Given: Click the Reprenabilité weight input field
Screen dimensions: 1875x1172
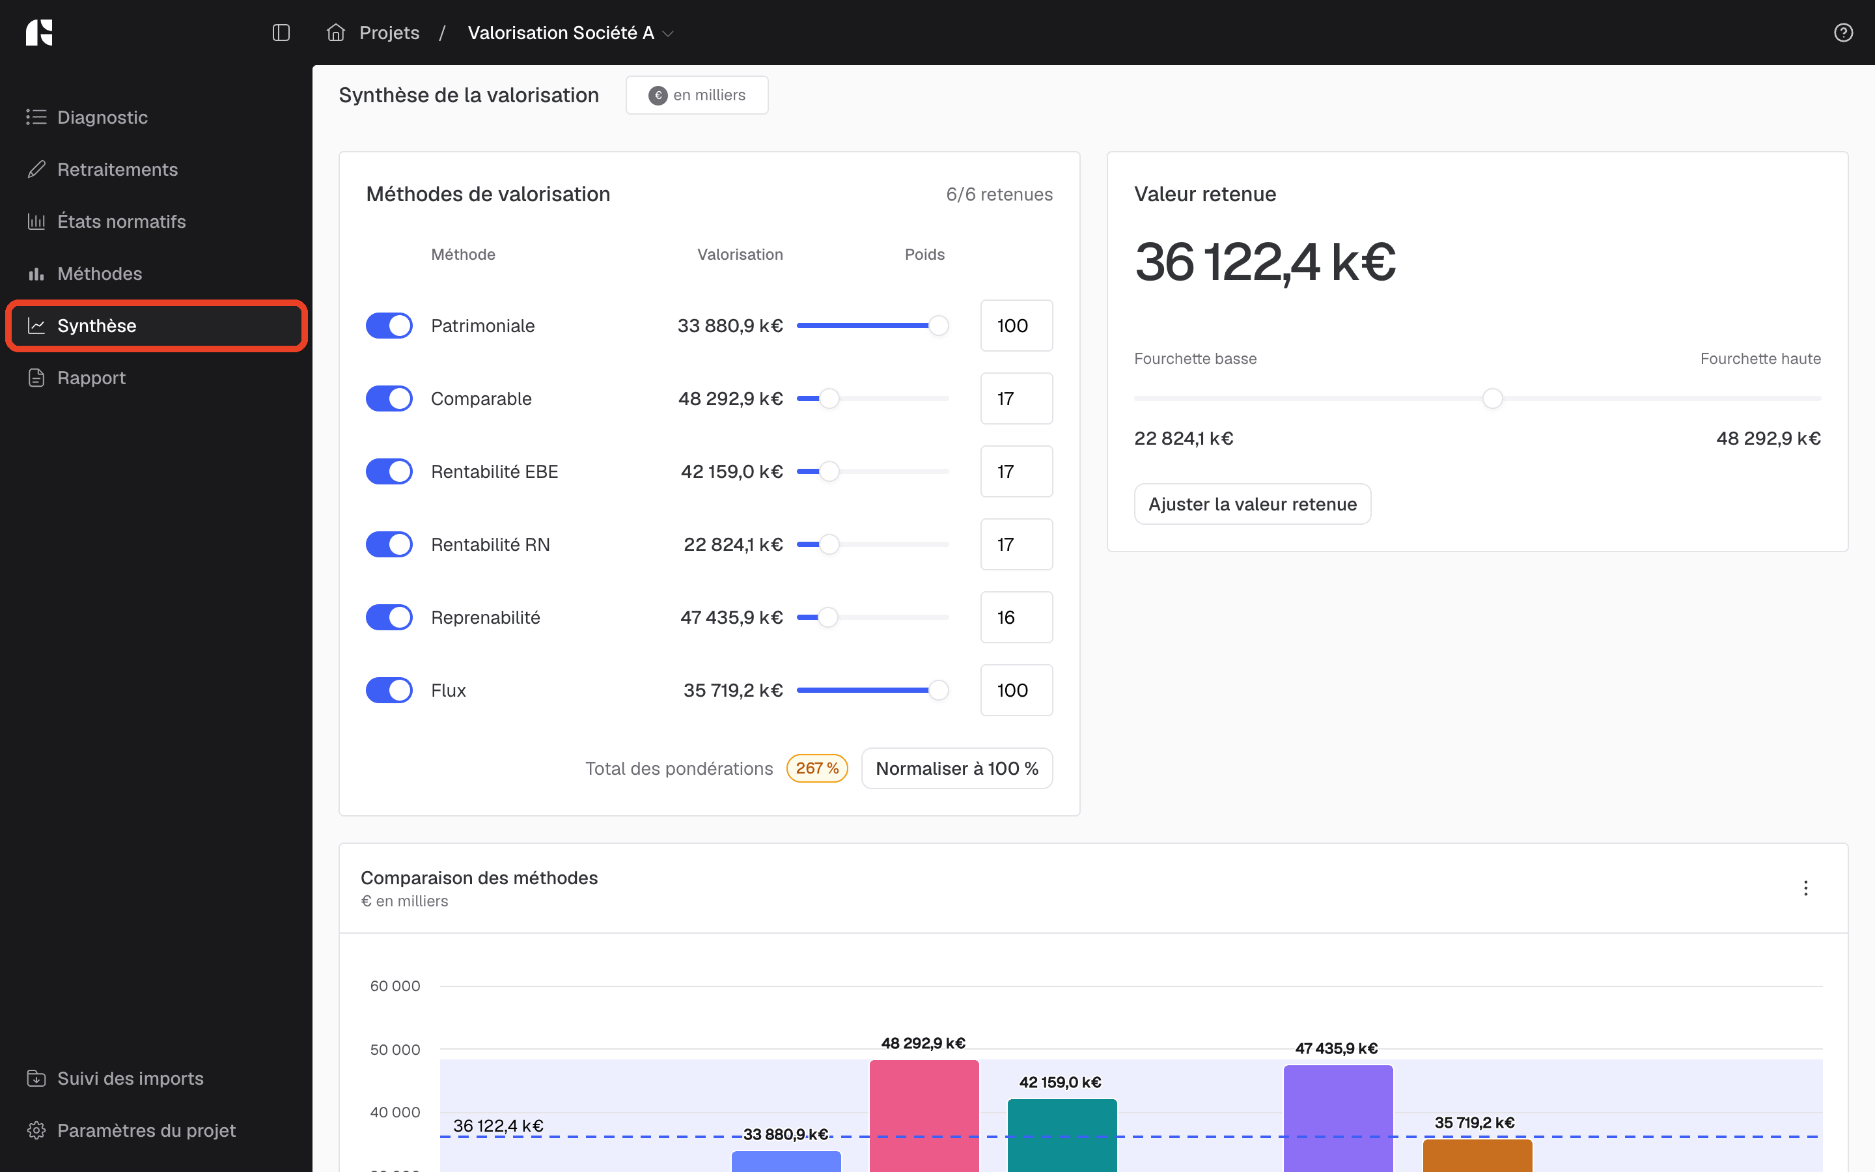Looking at the screenshot, I should [x=1016, y=617].
